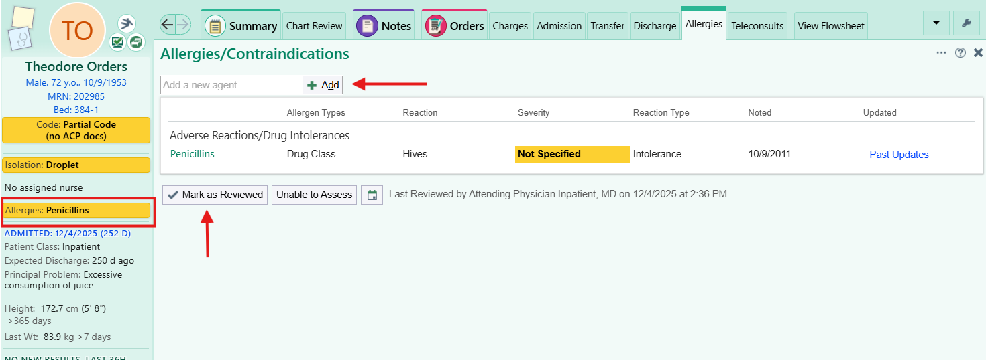Click the green bed icon
Viewport: 986px width, 360px height.
click(136, 42)
